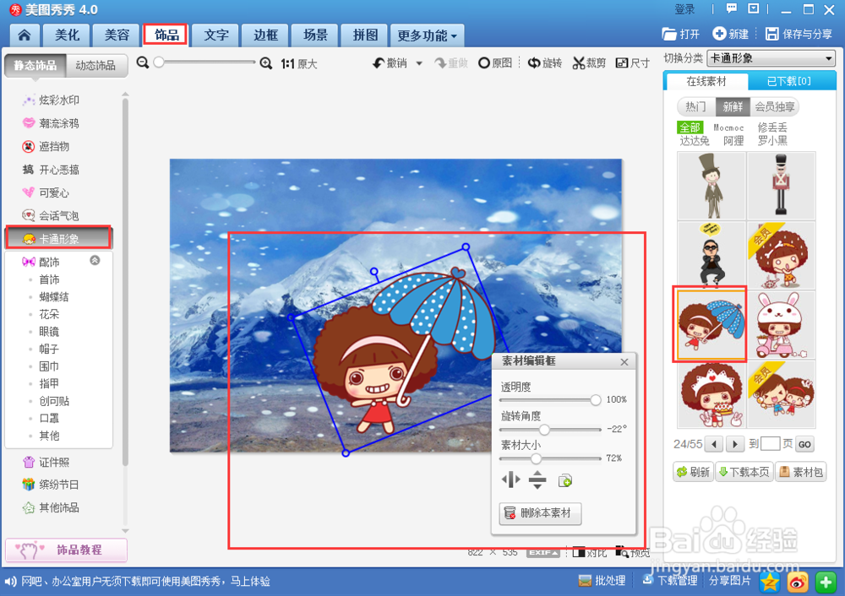
Task: Filter by 阿狸 tag
Action: 733,141
